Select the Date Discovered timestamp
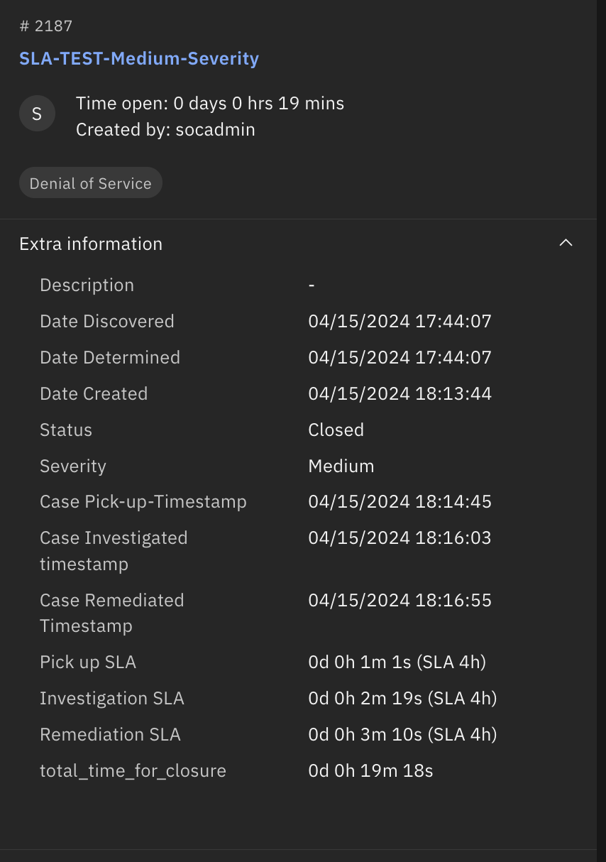 [400, 321]
